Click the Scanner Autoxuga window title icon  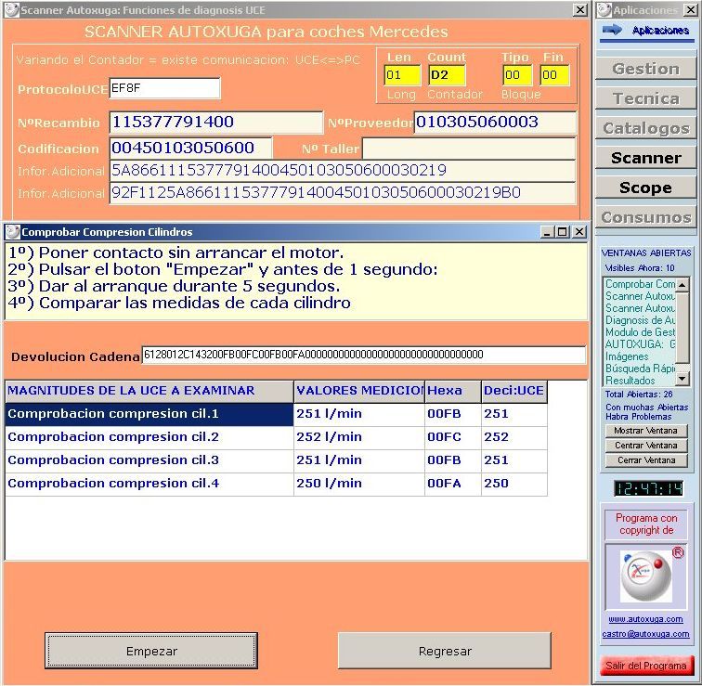coord(12,10)
